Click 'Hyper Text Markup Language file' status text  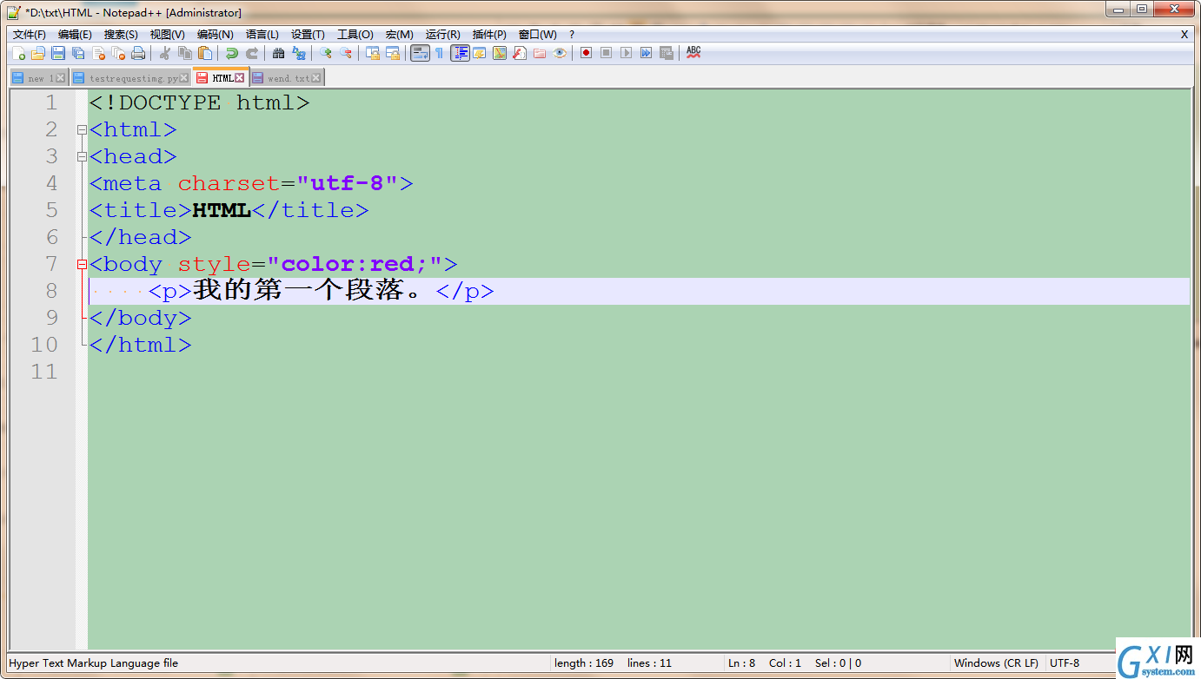(94, 663)
